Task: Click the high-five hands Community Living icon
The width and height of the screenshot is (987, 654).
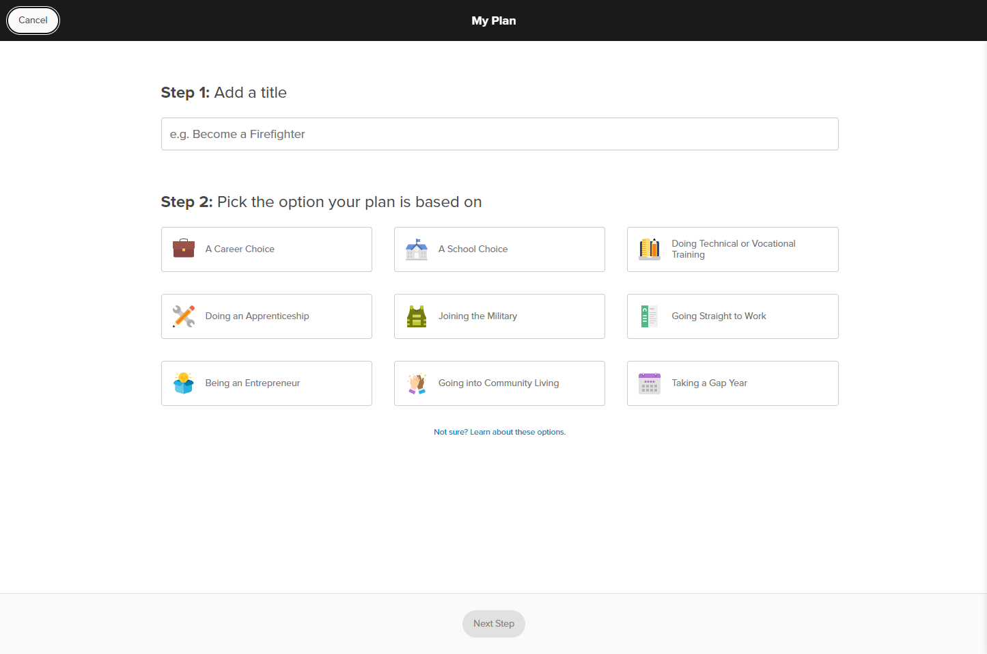Action: tap(417, 383)
